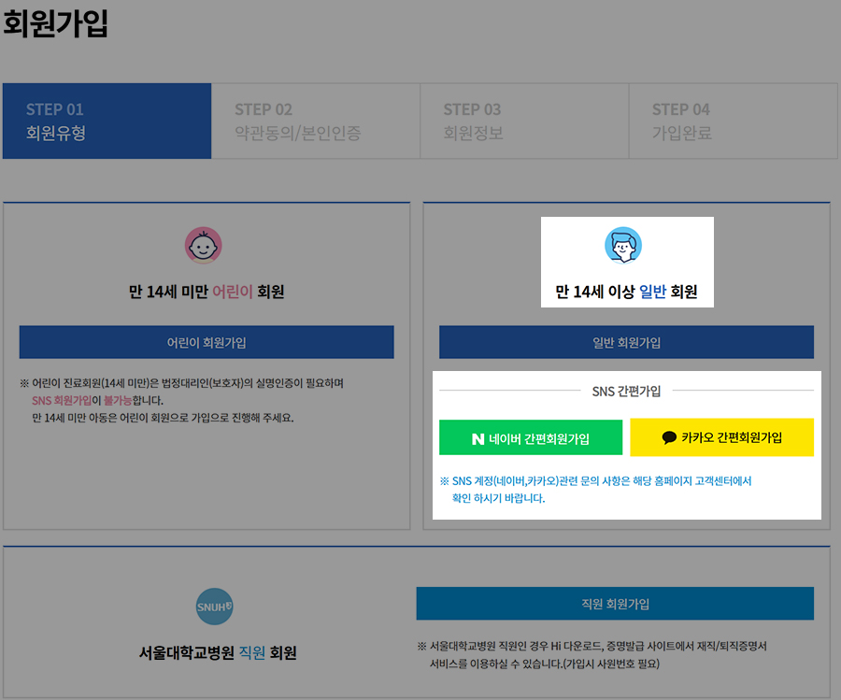Click the general member man avatar icon

[x=623, y=246]
